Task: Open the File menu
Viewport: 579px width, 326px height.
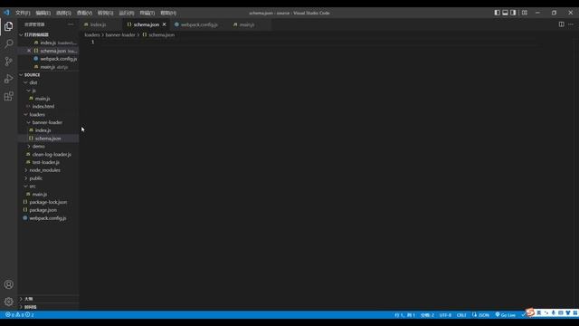Action: pyautogui.click(x=23, y=13)
